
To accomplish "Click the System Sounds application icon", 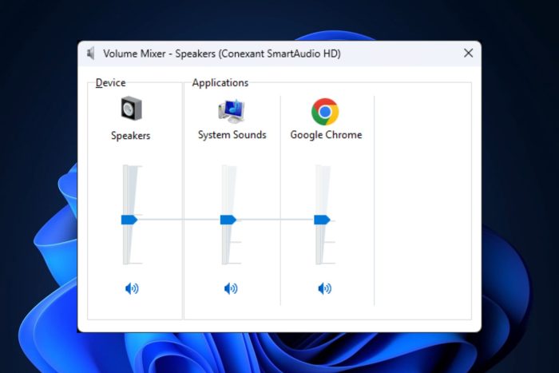I will tap(232, 111).
